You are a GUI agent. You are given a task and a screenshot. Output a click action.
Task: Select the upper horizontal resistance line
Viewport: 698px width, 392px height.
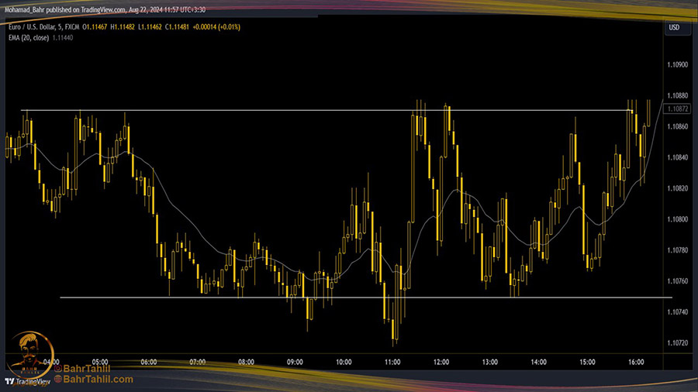click(x=233, y=110)
